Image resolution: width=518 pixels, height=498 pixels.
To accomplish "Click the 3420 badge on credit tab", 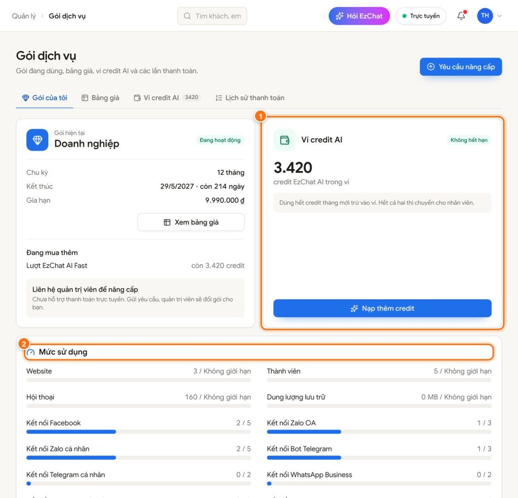I will pyautogui.click(x=192, y=98).
